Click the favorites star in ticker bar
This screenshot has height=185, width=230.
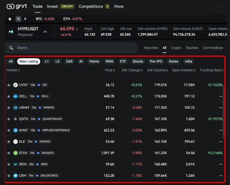coord(10,19)
